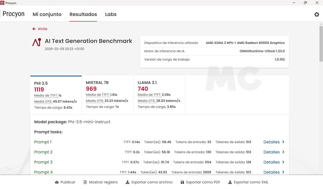Click the Procyon app icon in title bar

click(2, 3)
